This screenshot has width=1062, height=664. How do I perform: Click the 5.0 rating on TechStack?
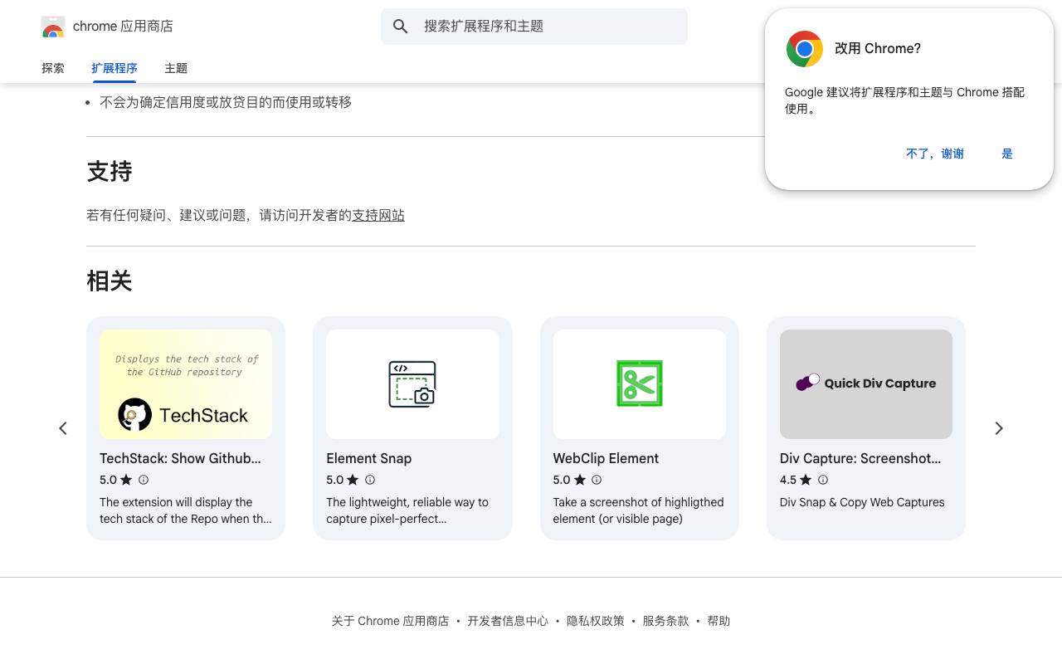pos(108,480)
